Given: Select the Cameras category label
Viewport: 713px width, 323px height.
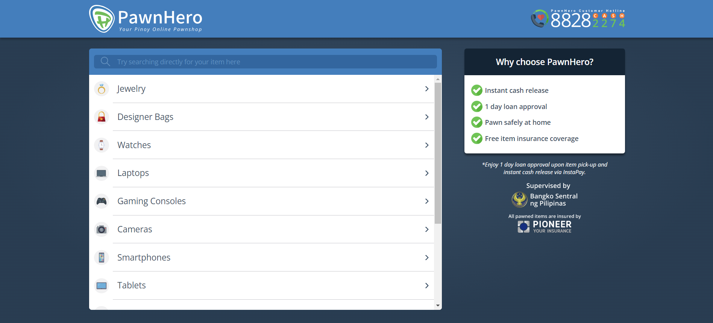Looking at the screenshot, I should [x=135, y=229].
